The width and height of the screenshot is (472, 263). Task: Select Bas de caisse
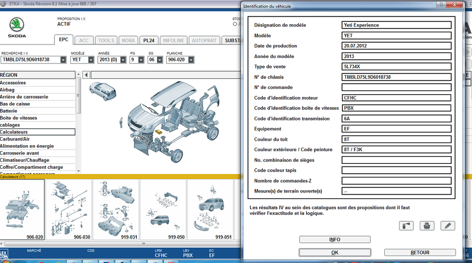click(38, 104)
